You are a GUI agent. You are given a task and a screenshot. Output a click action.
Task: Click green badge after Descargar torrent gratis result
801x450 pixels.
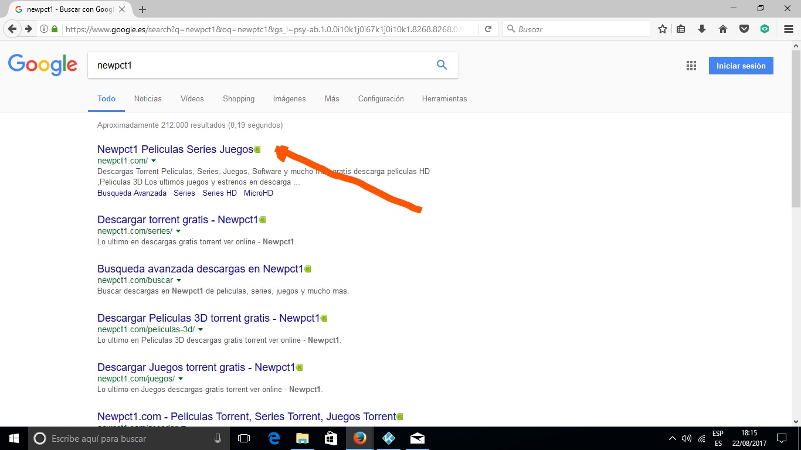pyautogui.click(x=262, y=220)
